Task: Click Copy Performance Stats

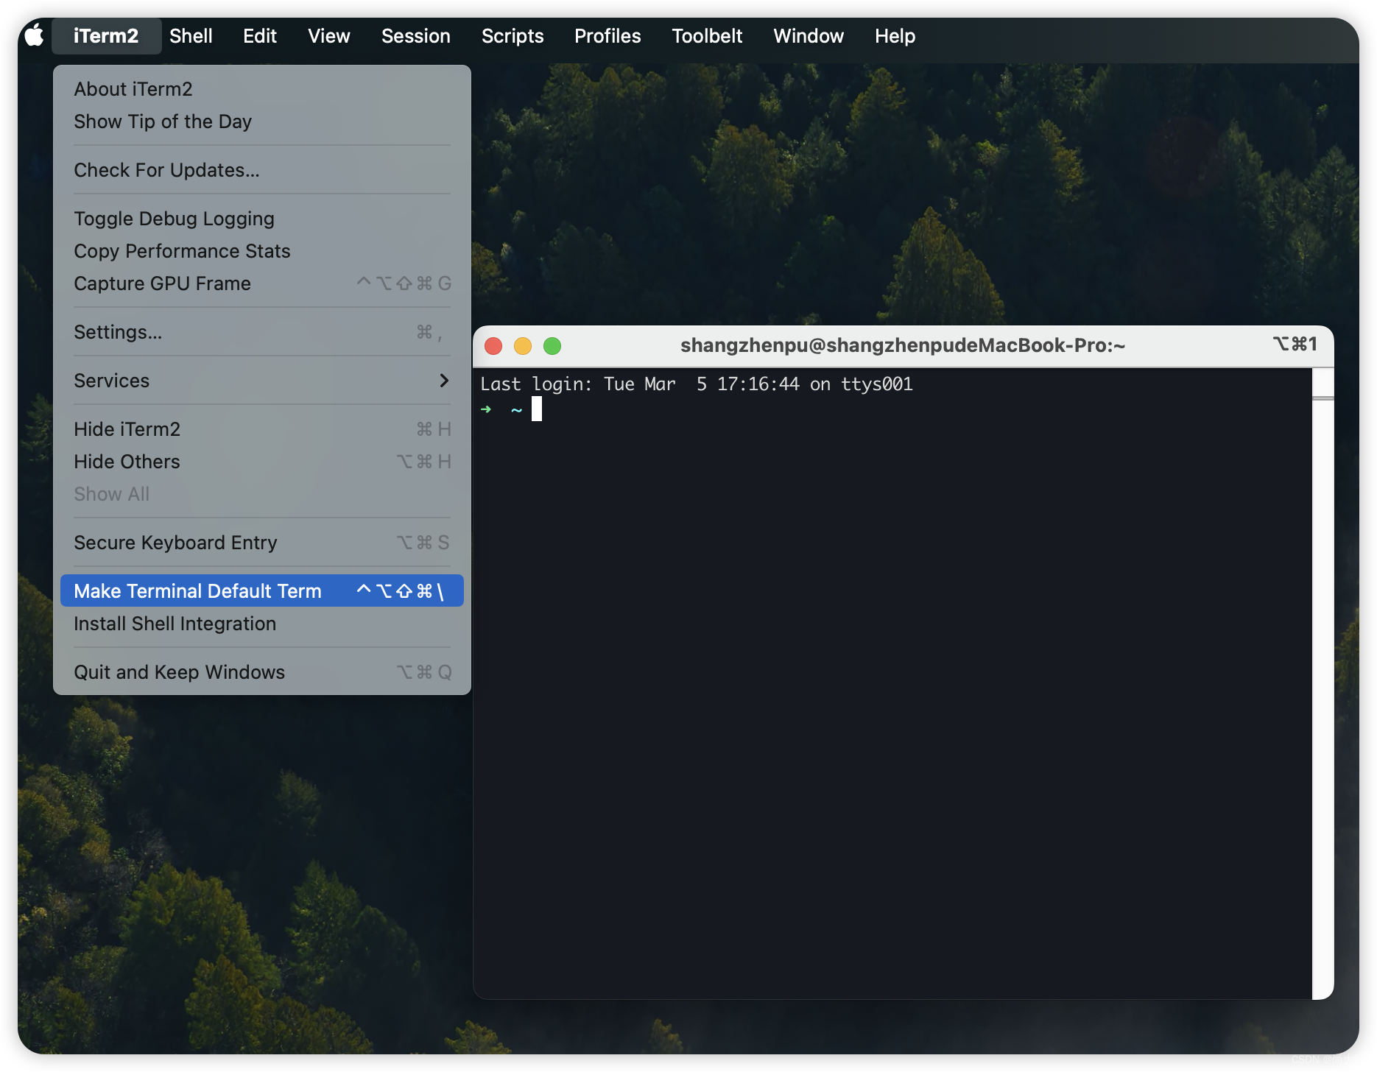Action: [x=182, y=251]
